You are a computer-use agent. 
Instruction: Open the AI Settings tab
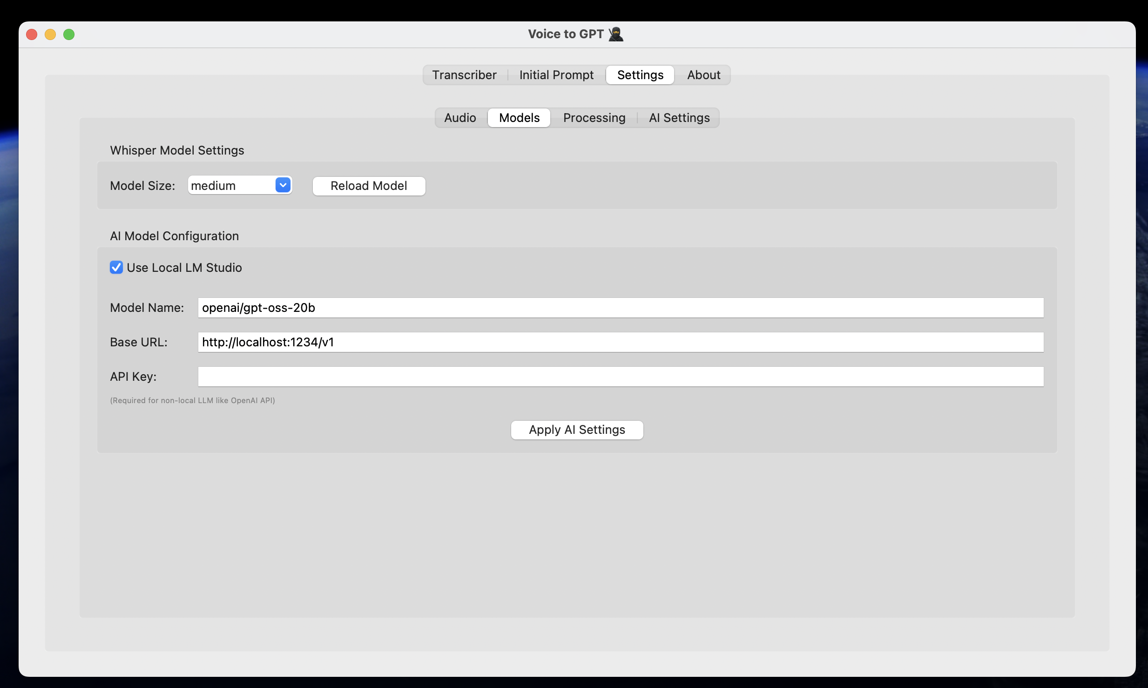click(x=679, y=118)
